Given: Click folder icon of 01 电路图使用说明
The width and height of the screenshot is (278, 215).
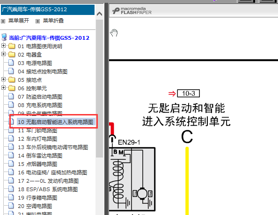Looking at the screenshot, I should [12, 46].
